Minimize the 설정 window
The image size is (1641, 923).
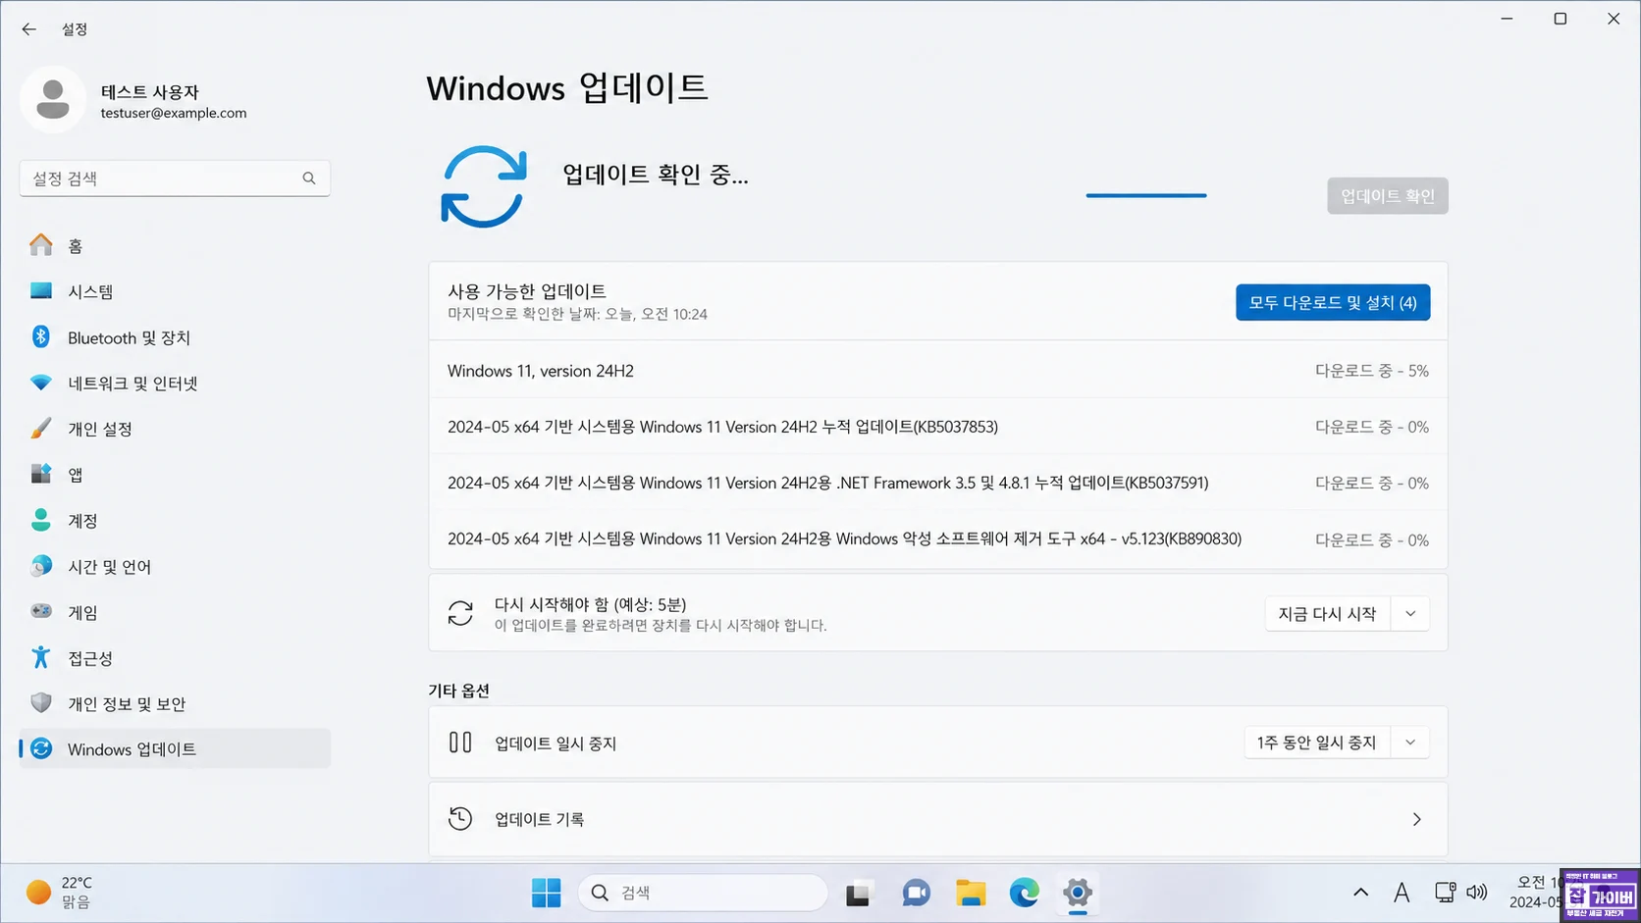pos(1508,19)
